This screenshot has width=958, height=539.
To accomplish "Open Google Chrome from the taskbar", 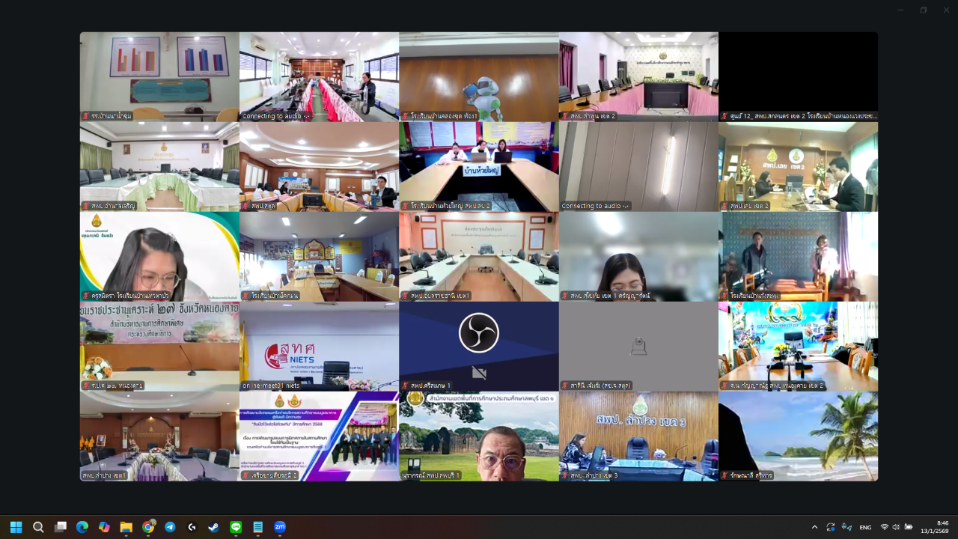I will (148, 527).
